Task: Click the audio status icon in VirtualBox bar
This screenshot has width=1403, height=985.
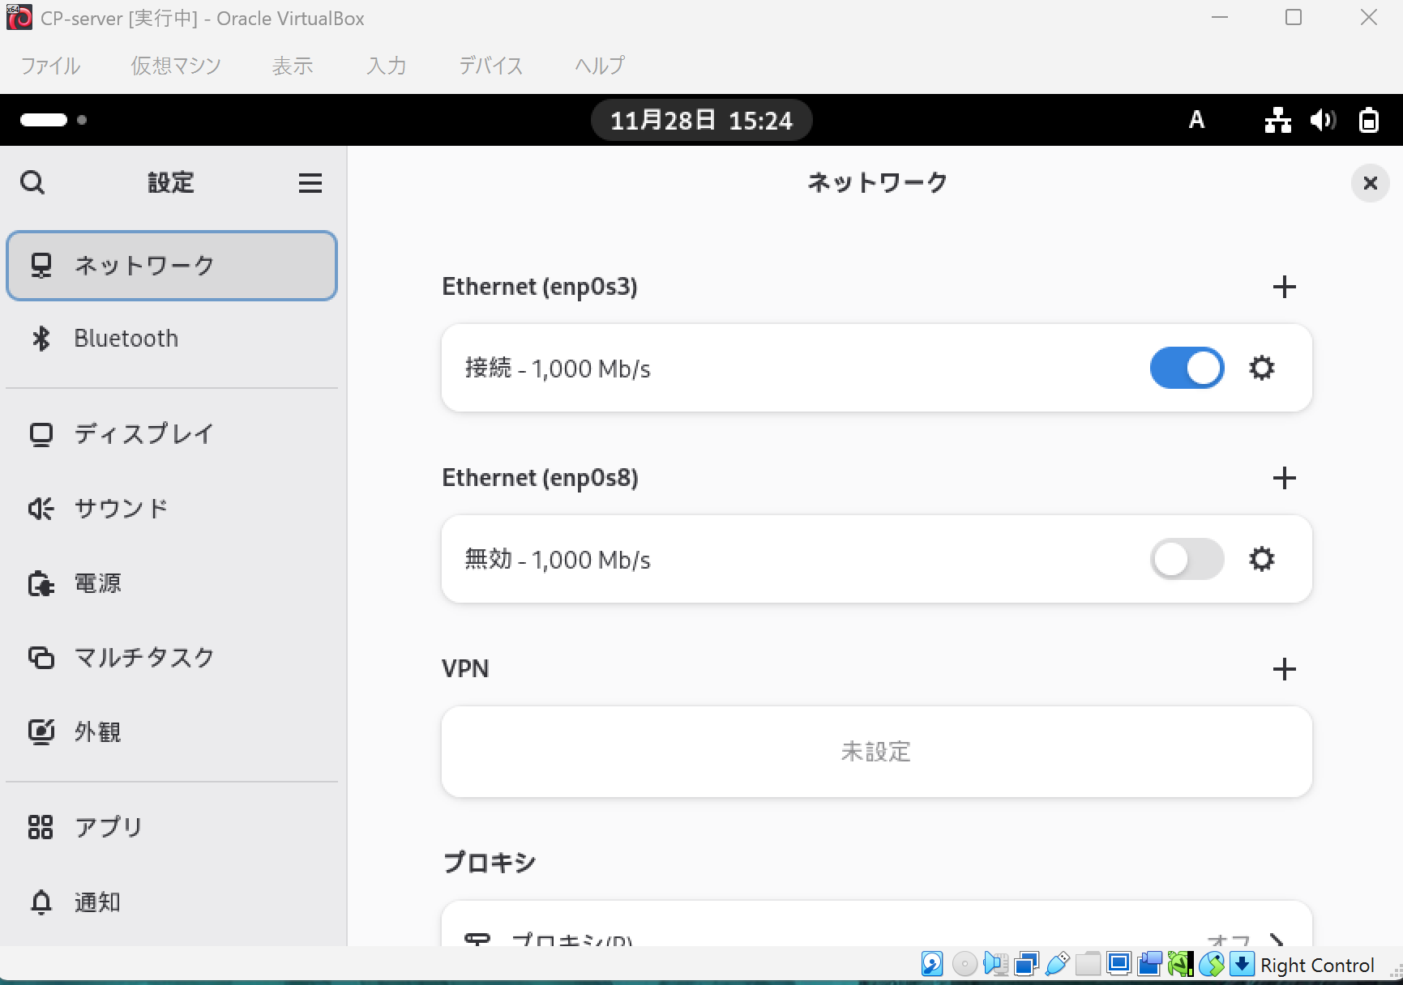Action: (995, 964)
